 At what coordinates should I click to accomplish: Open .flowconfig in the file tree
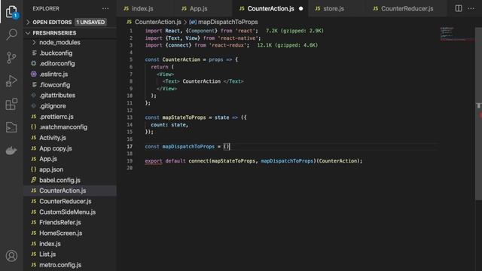[x=55, y=85]
